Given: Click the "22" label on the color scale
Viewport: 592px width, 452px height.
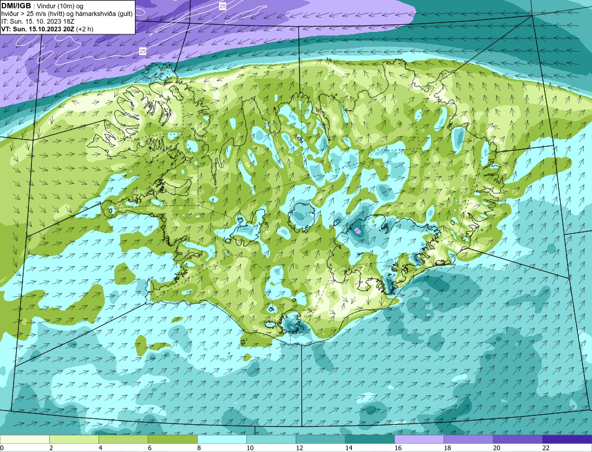Looking at the screenshot, I should (x=546, y=448).
